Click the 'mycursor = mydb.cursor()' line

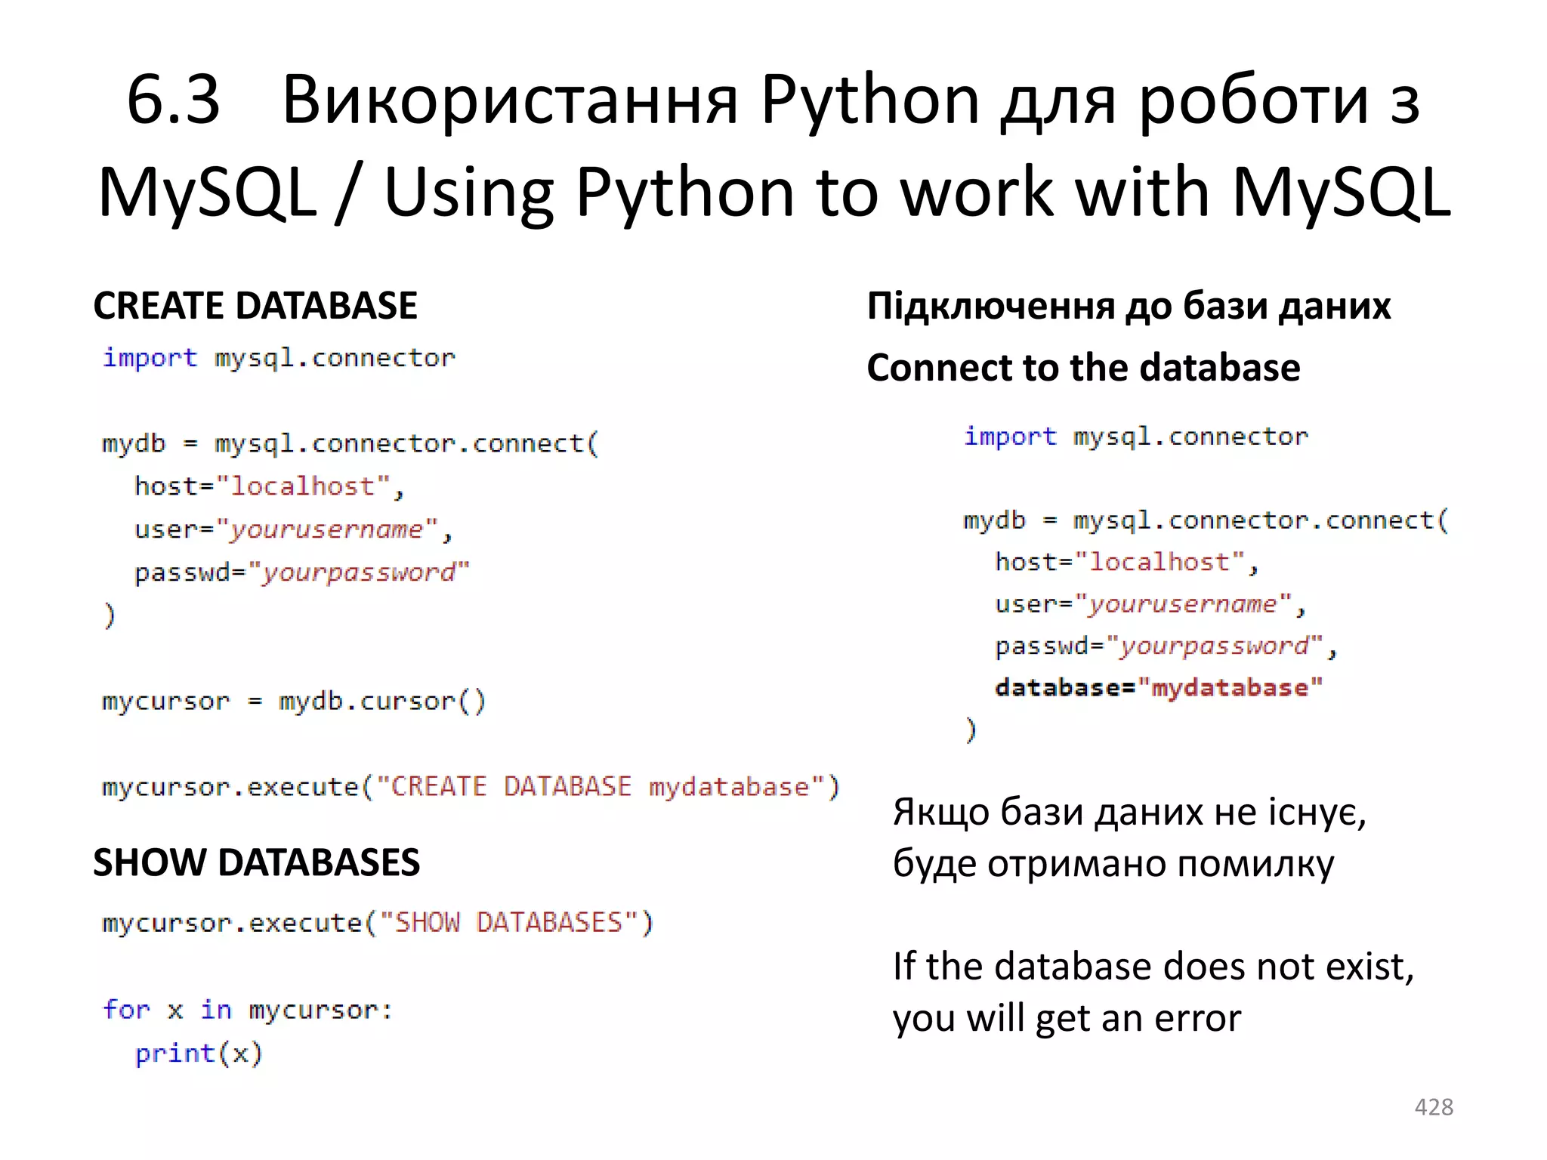point(294,702)
